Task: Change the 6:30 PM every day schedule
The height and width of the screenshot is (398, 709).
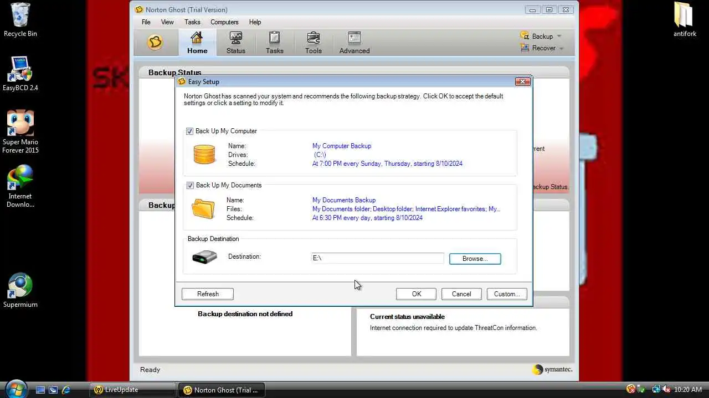Action: click(x=367, y=218)
